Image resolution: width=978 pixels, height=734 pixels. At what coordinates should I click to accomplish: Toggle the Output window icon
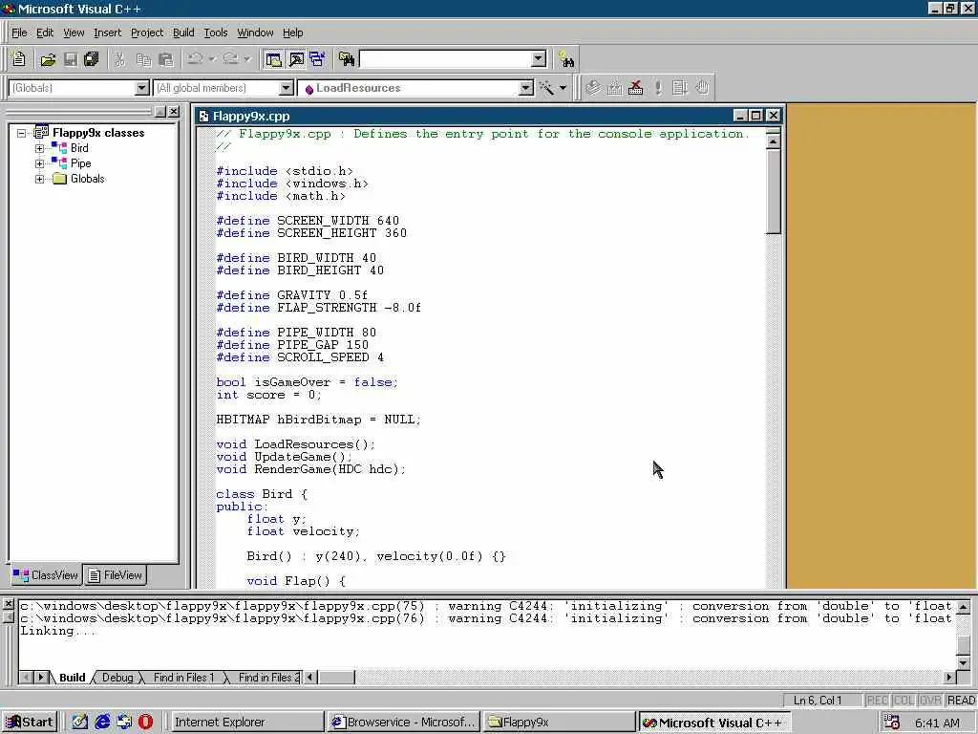point(296,59)
